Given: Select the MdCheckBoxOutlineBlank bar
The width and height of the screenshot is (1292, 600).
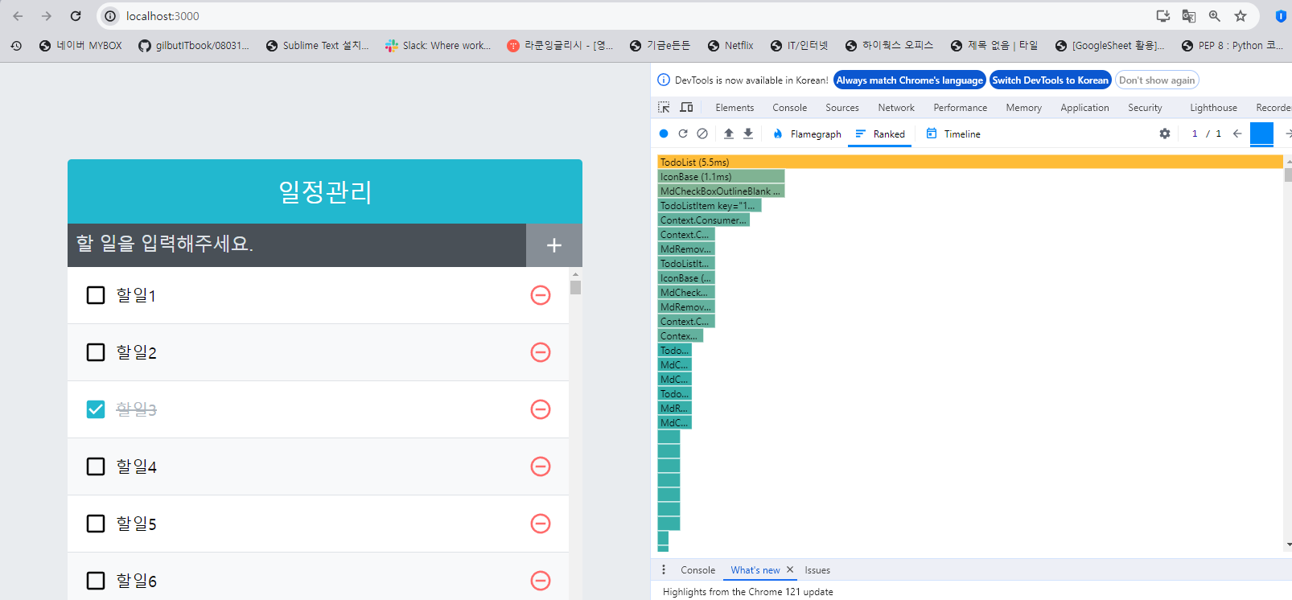Looking at the screenshot, I should pos(721,191).
